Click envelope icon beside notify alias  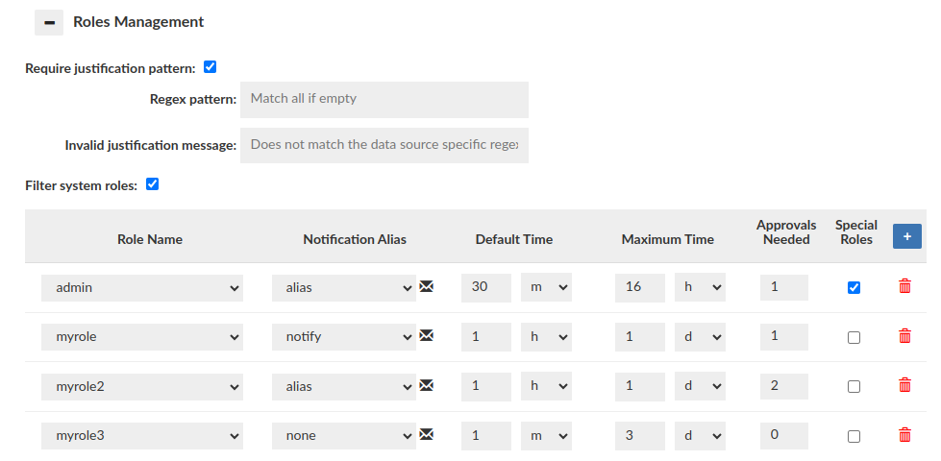tap(427, 336)
